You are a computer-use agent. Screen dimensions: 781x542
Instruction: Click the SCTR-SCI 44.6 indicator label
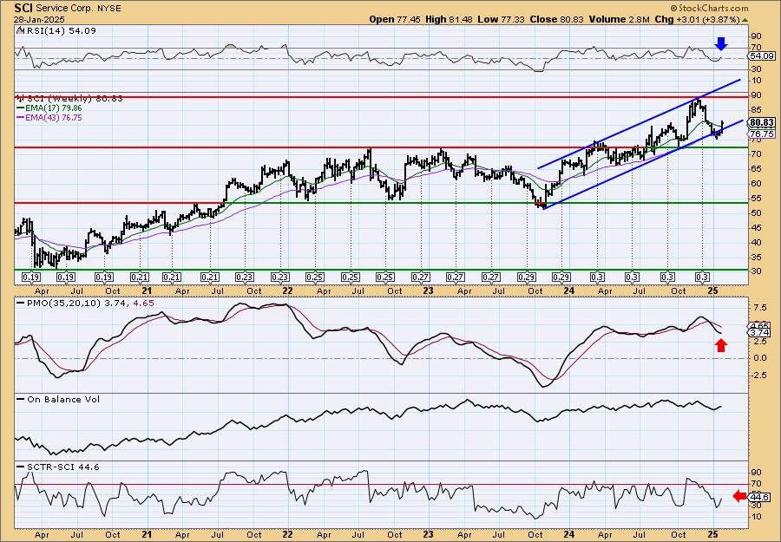click(x=59, y=467)
